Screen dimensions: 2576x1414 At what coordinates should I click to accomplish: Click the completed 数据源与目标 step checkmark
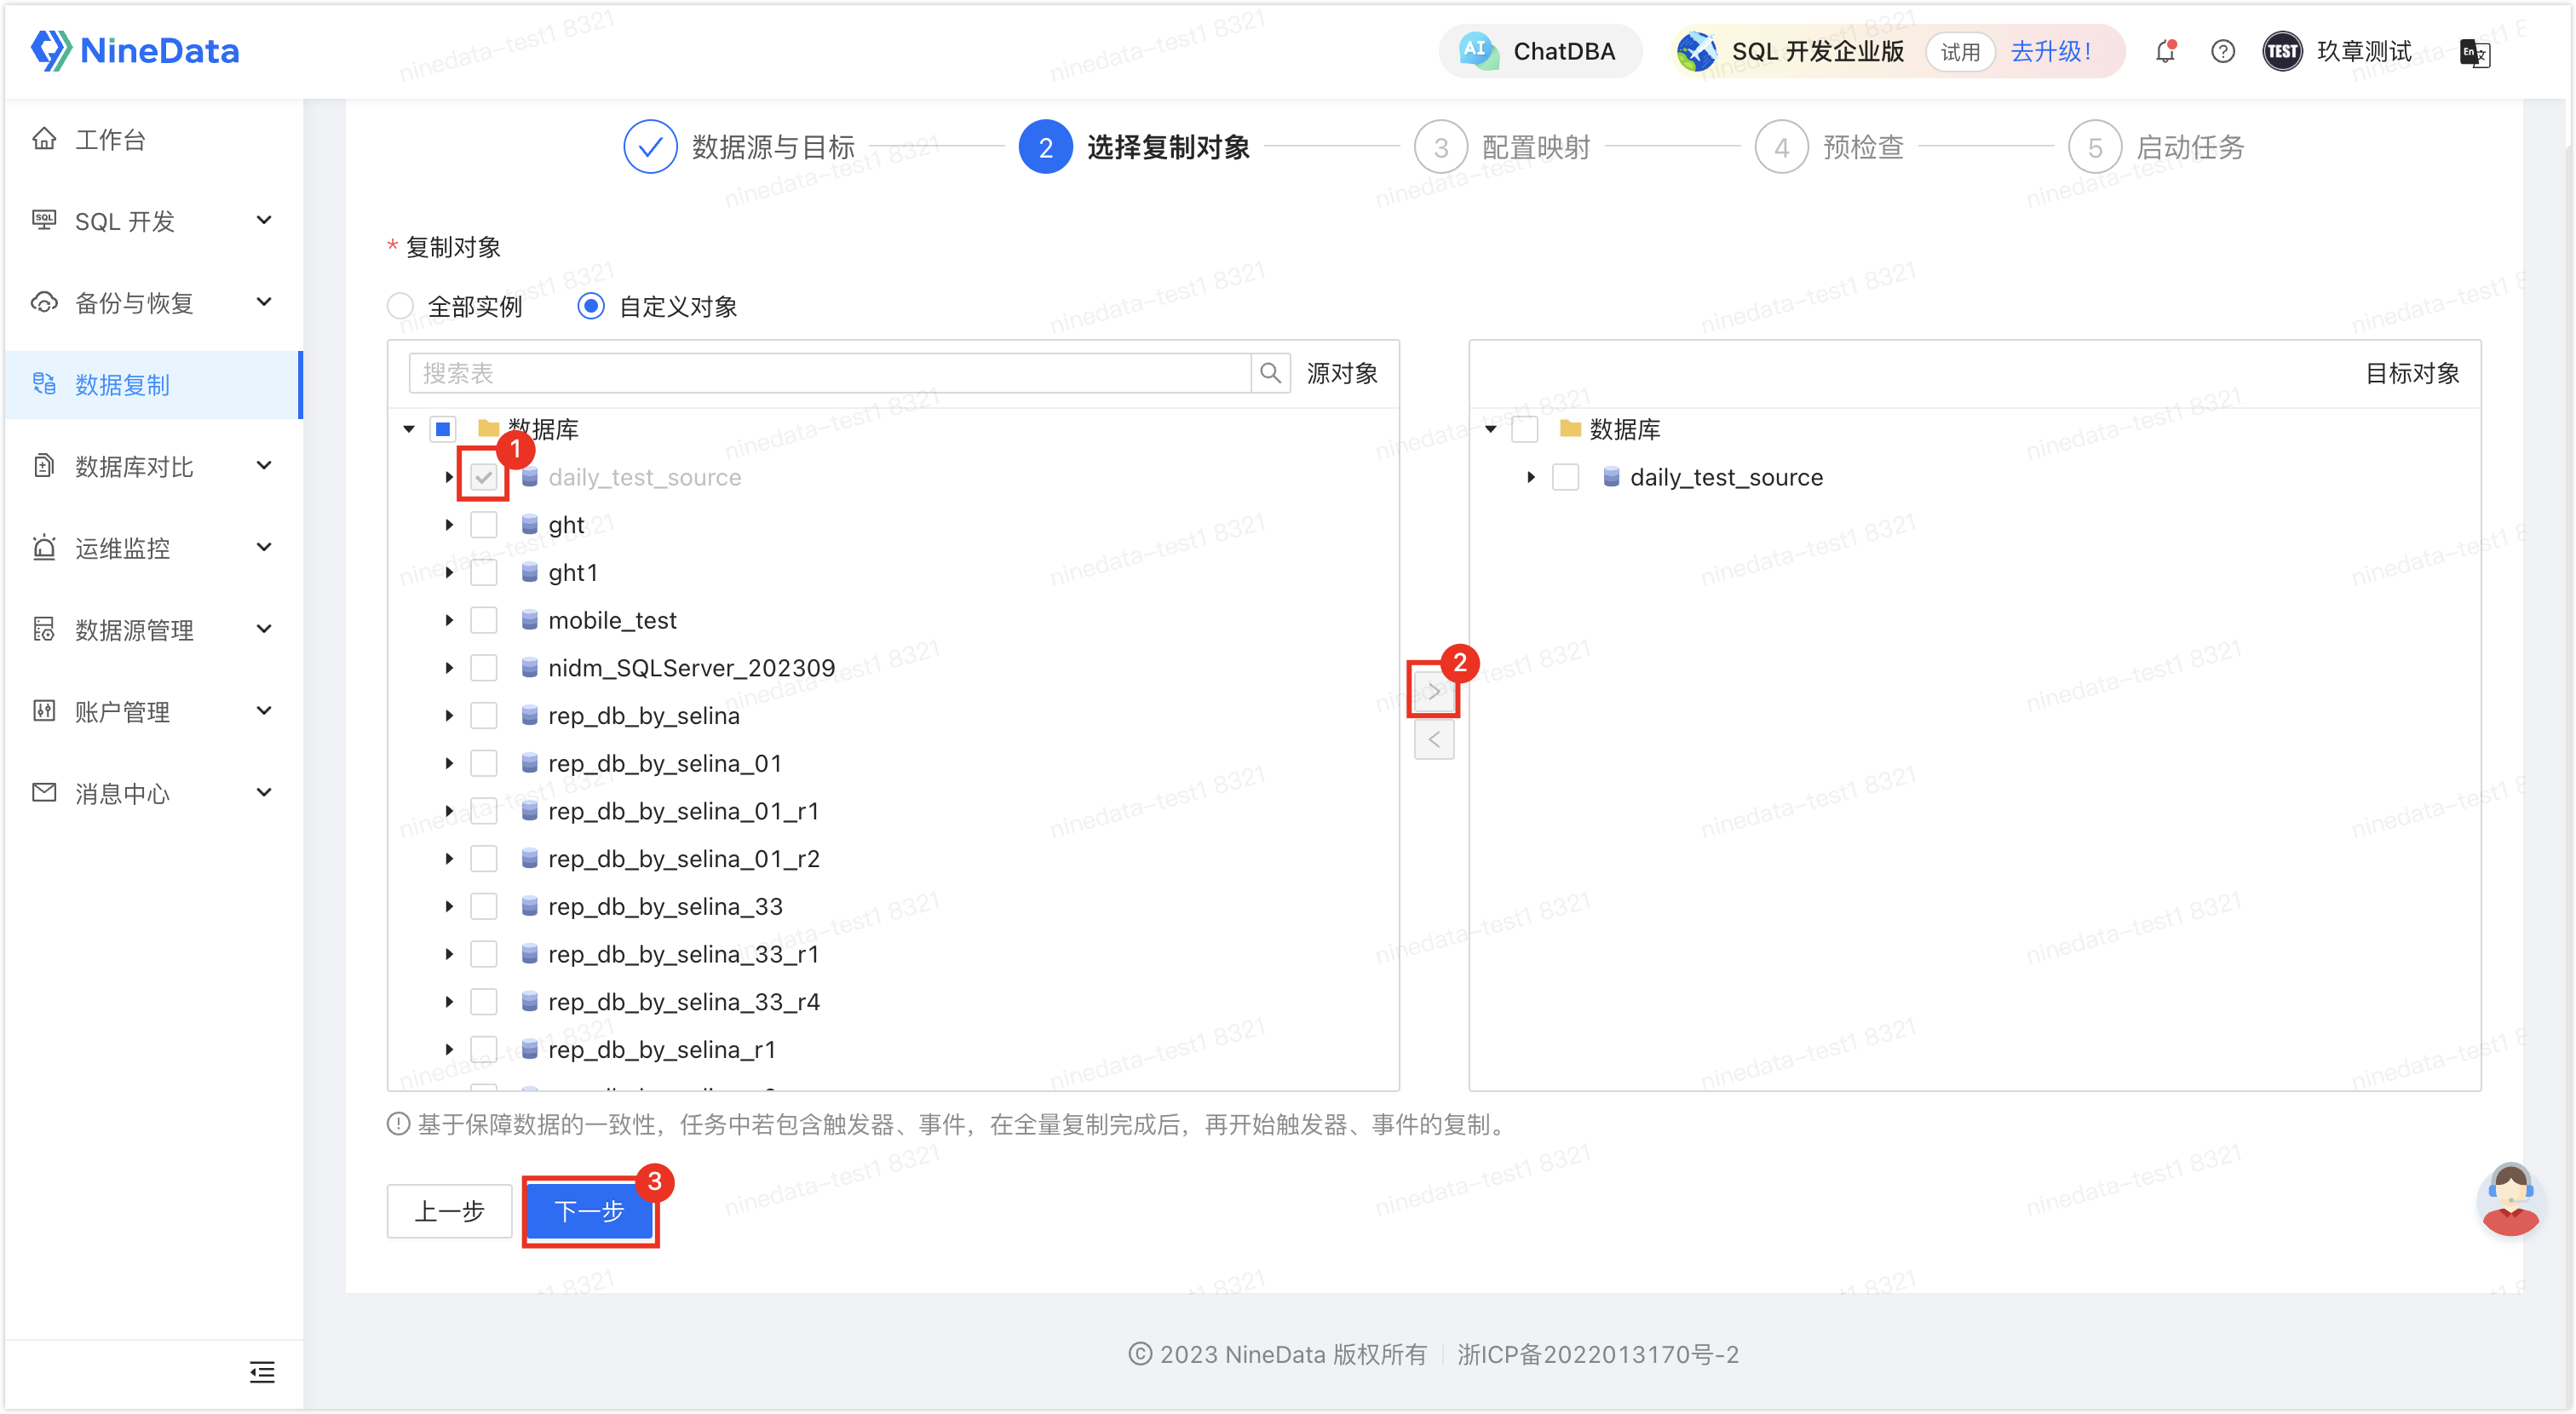coord(650,147)
